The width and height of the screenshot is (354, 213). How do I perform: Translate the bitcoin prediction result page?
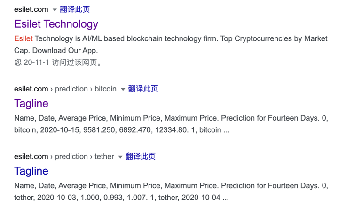143,89
